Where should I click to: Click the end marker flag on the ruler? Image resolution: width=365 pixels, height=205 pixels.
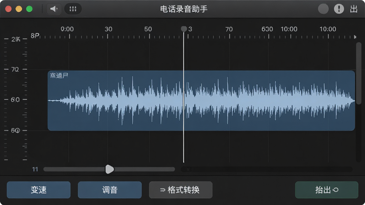tap(355, 37)
